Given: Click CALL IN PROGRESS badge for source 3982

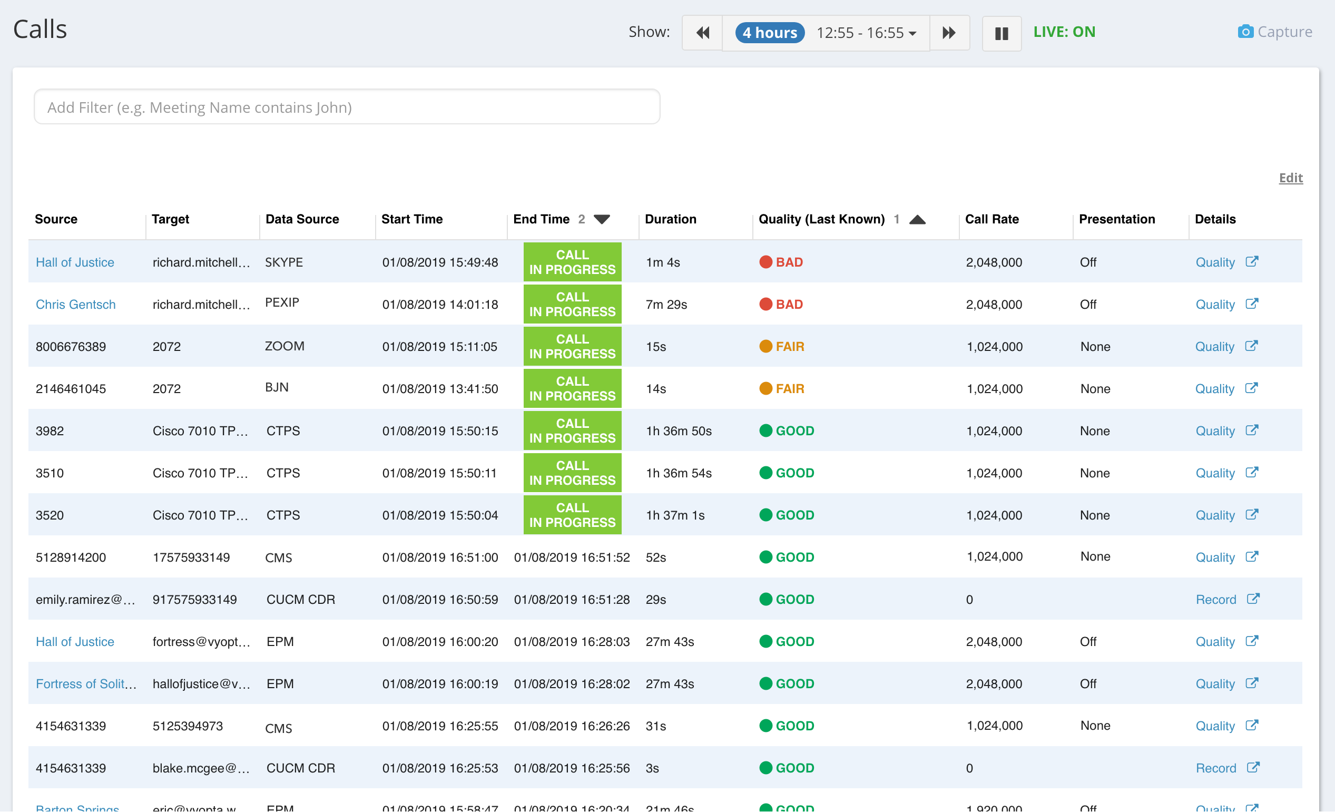Looking at the screenshot, I should point(572,431).
